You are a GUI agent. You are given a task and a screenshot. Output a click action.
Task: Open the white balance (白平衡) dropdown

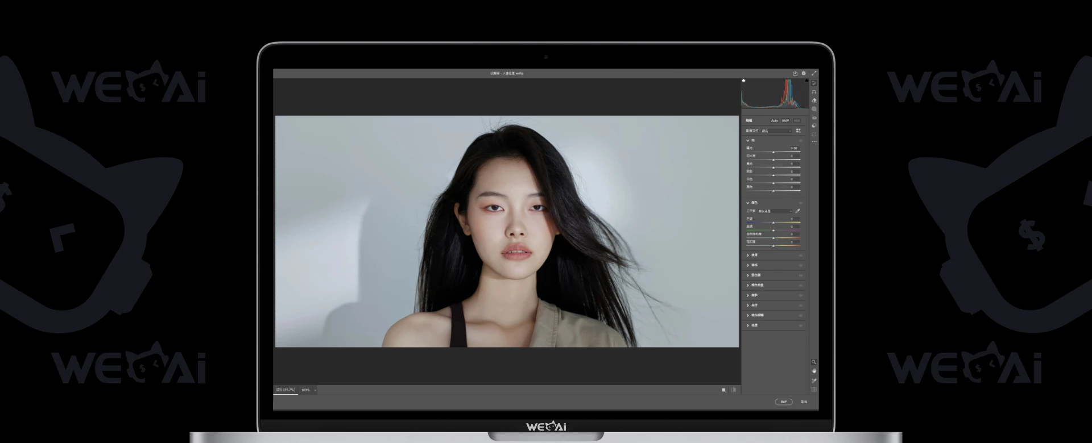point(775,211)
